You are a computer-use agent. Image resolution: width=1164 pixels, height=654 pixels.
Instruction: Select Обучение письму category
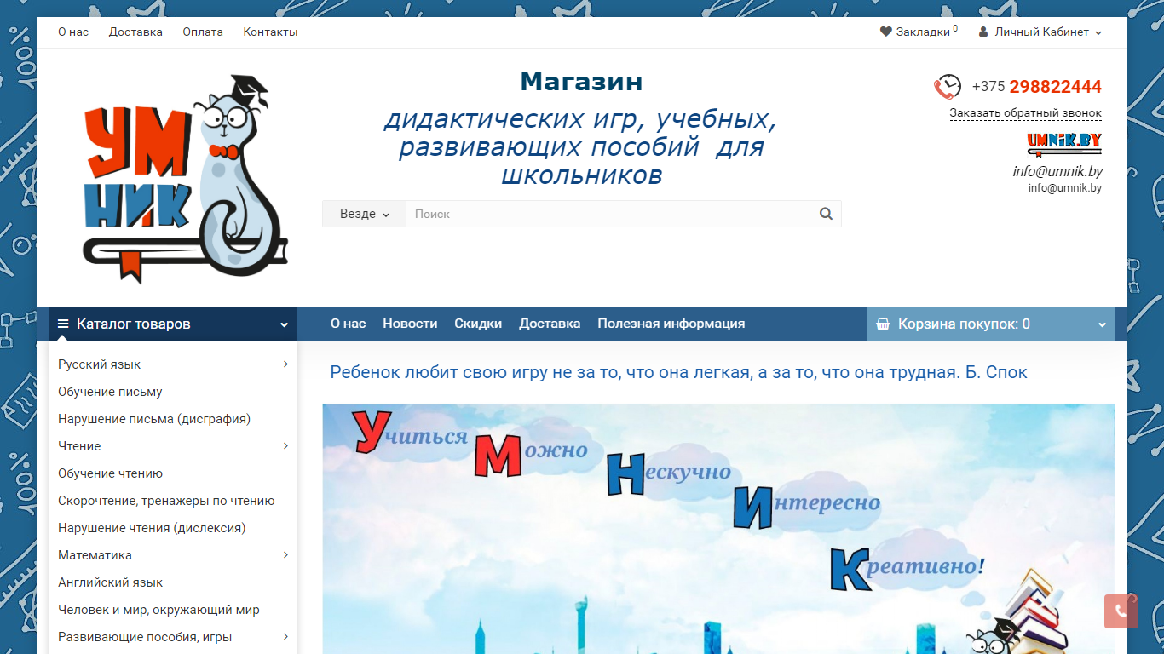point(110,392)
